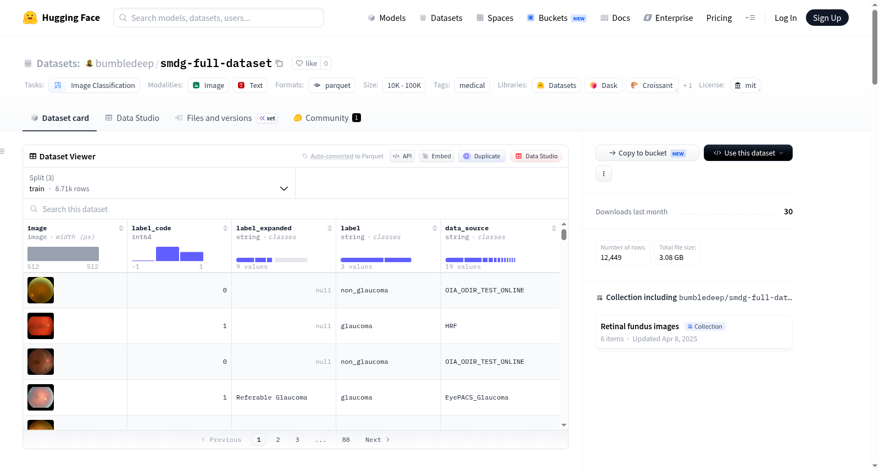Duplicate the dataset viewer

[x=482, y=156]
